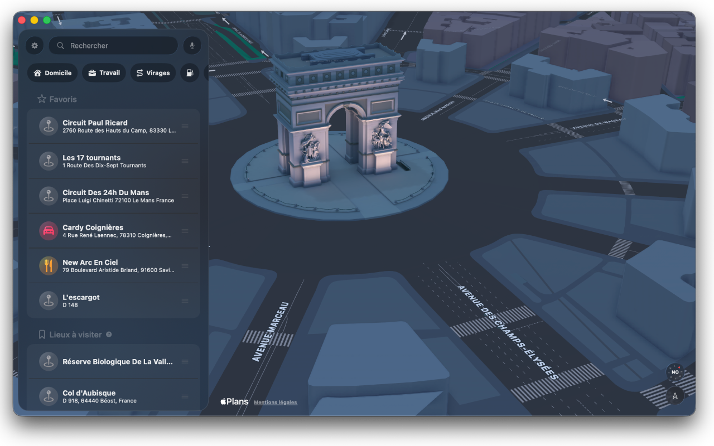
Task: Open the Mentions légales link
Action: [x=276, y=402]
